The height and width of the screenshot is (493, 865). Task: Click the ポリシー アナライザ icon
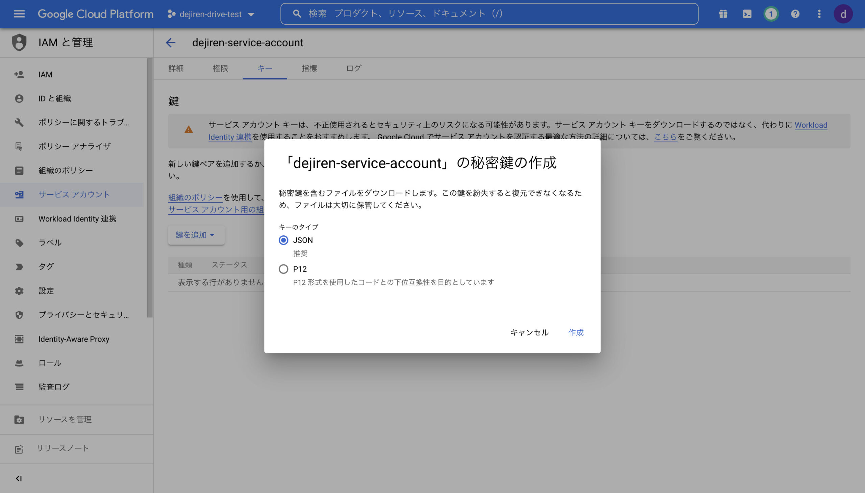click(19, 146)
